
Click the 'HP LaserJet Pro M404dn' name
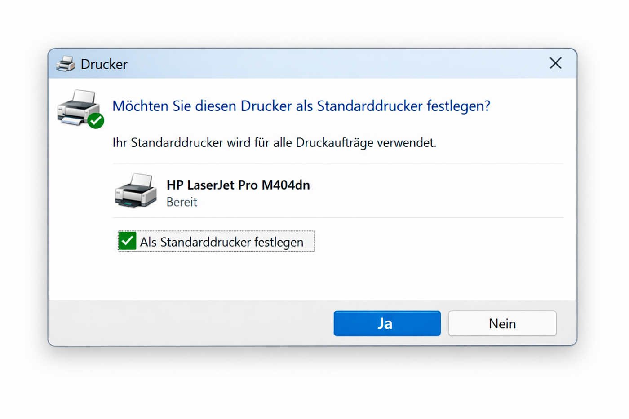point(238,185)
